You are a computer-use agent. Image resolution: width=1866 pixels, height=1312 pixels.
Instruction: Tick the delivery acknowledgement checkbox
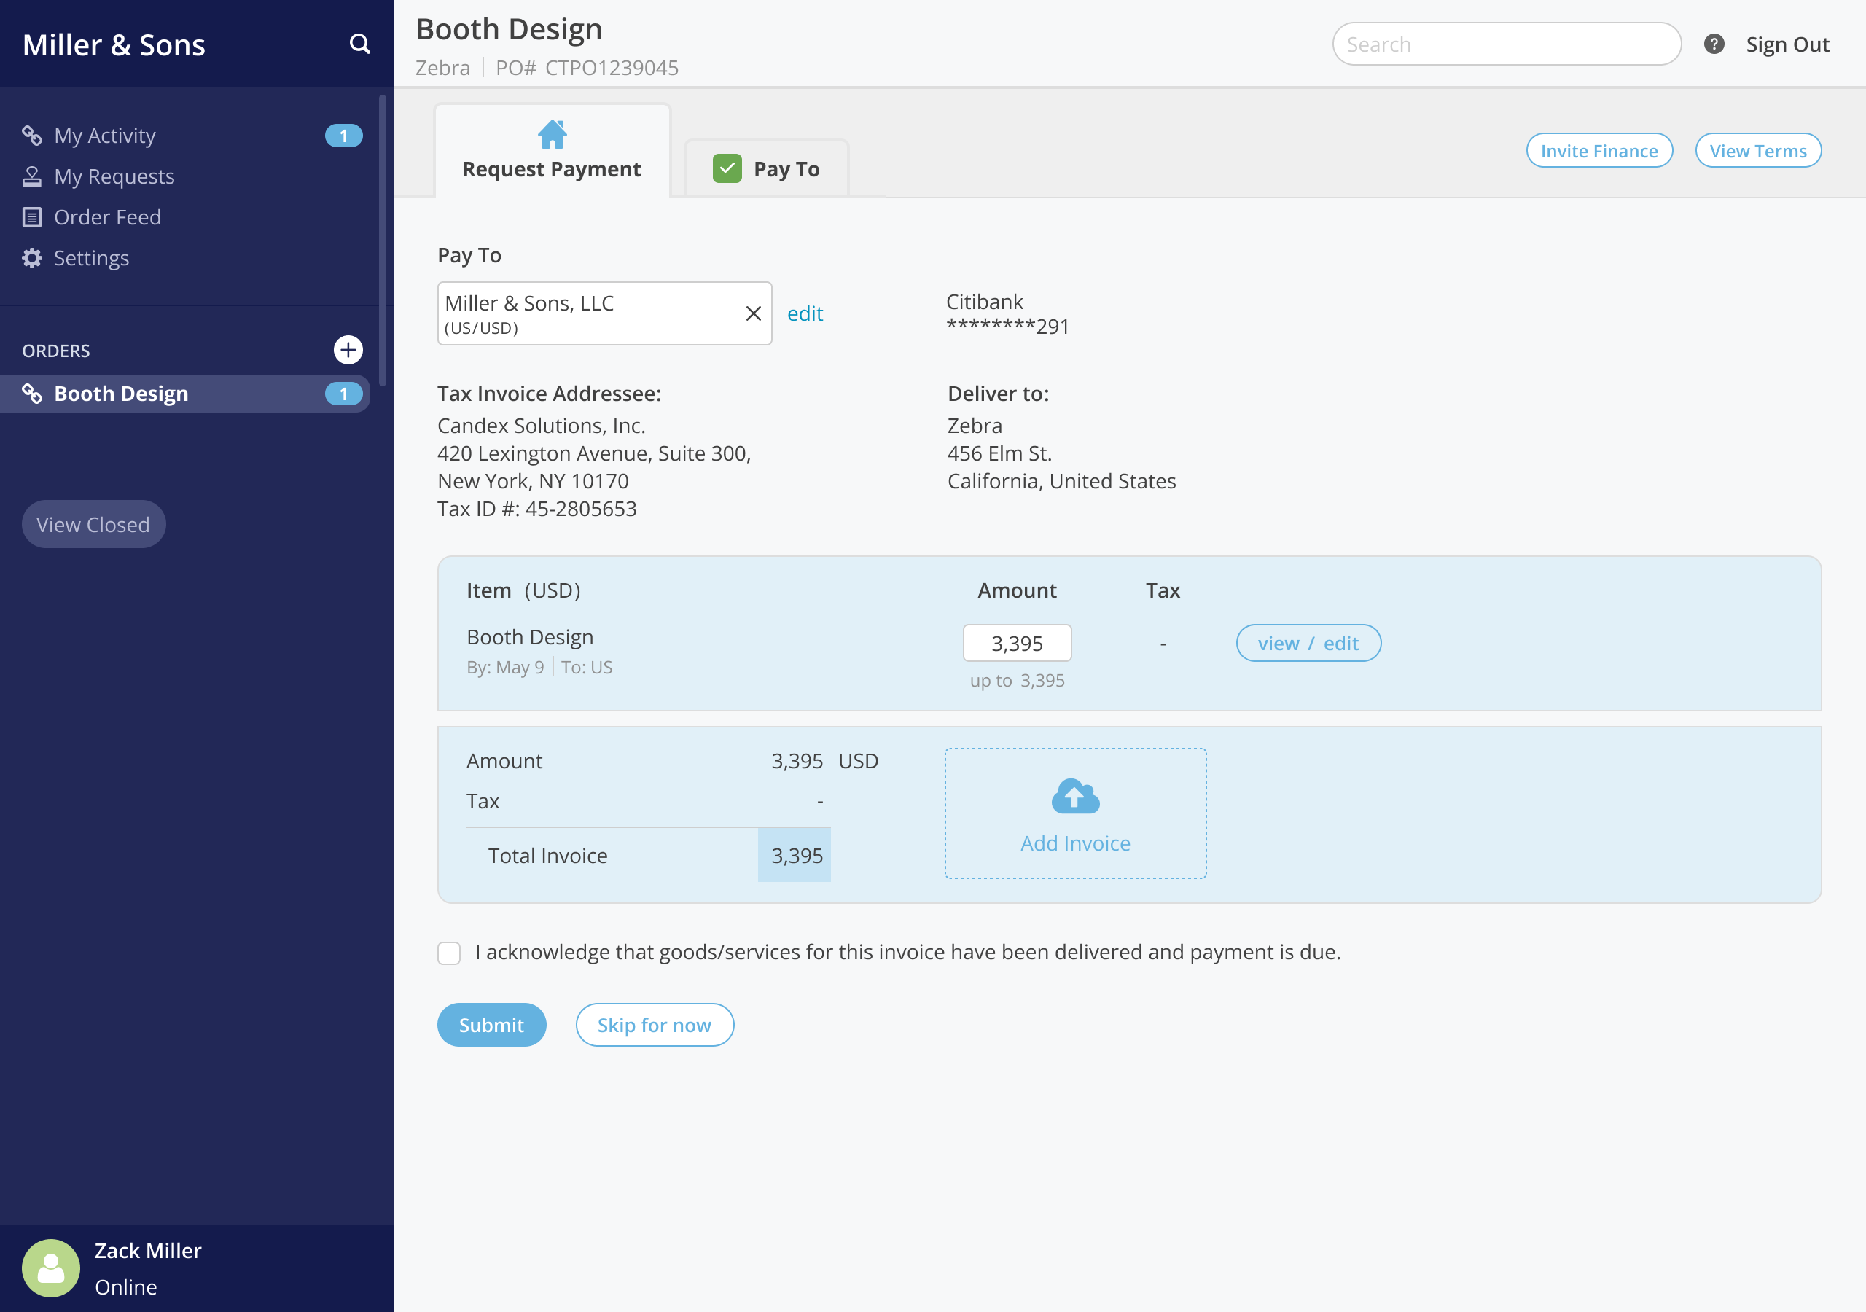coord(448,953)
